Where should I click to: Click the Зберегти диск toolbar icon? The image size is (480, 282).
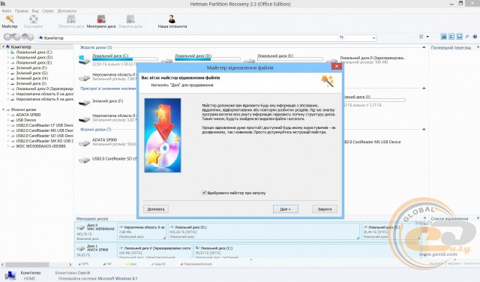pos(71,22)
